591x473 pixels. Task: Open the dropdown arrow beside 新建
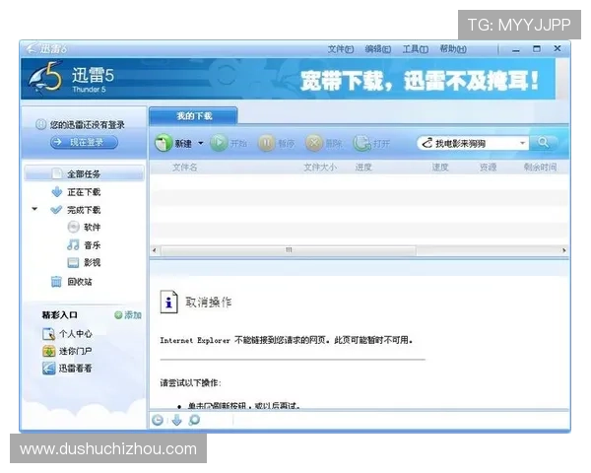point(201,143)
